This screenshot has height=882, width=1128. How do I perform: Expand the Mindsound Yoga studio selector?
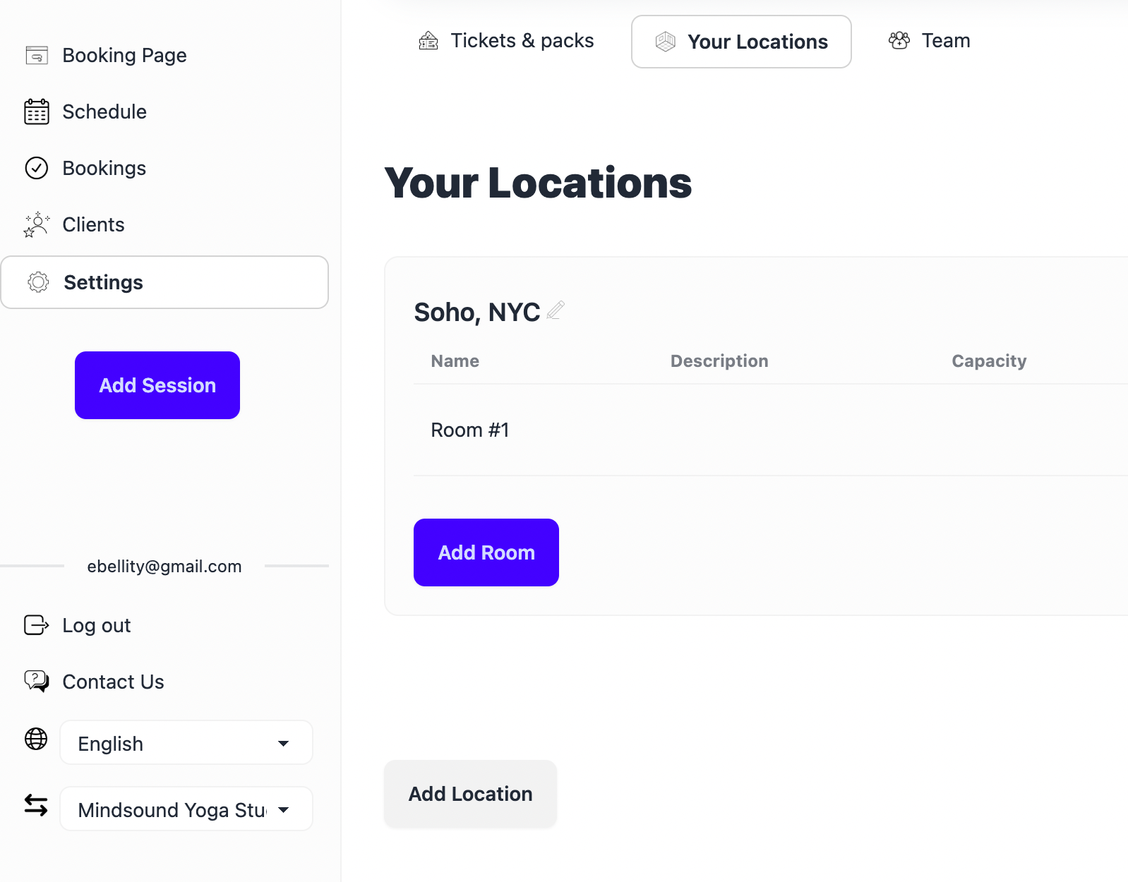(186, 809)
